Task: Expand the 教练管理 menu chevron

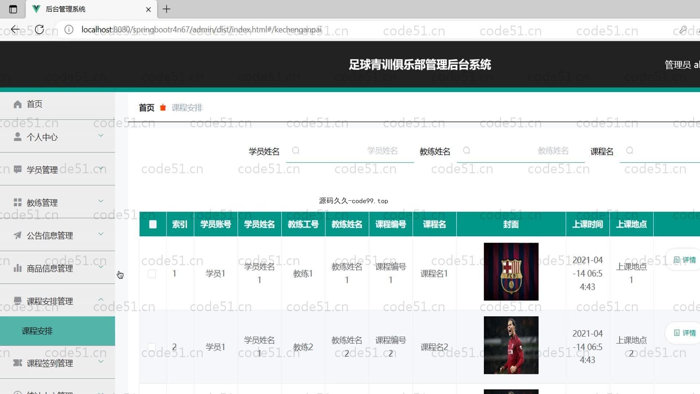Action: pos(101,201)
